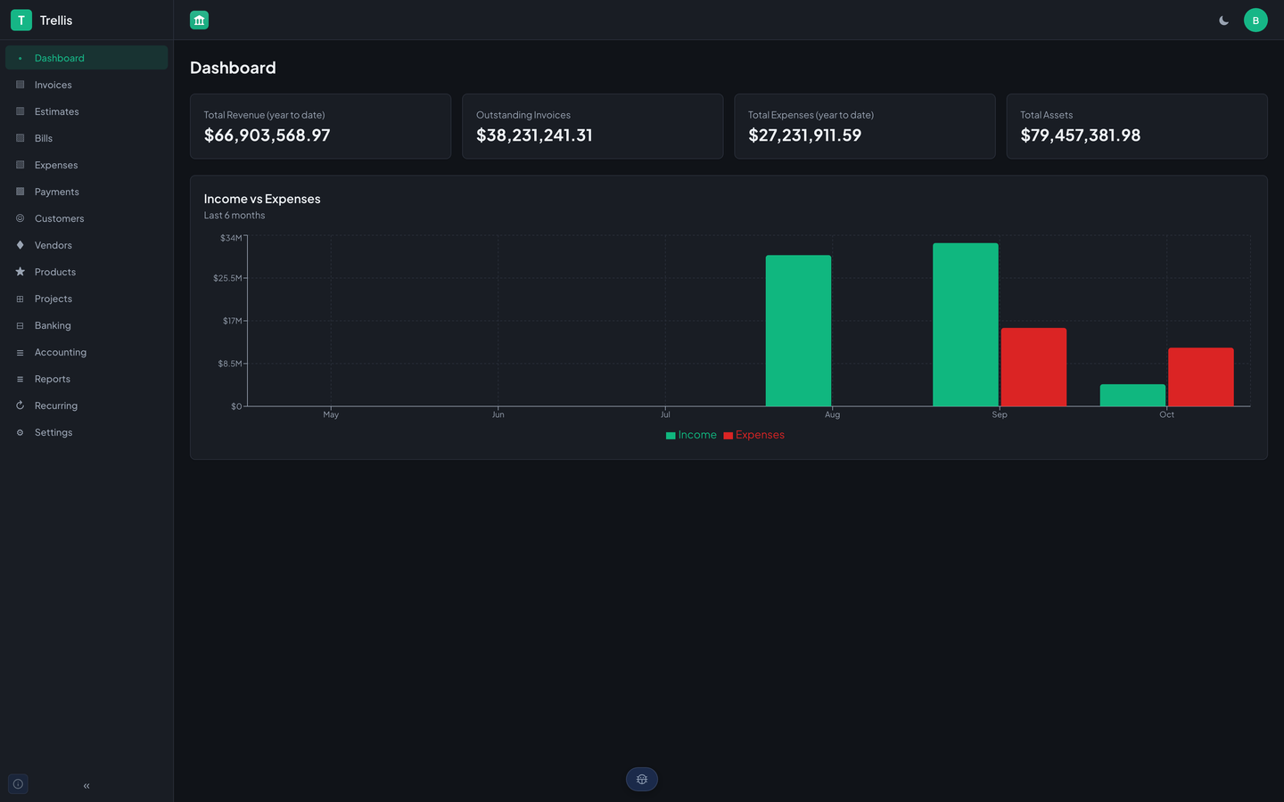Click the Vendors diamond icon
The height and width of the screenshot is (802, 1284).
[20, 245]
